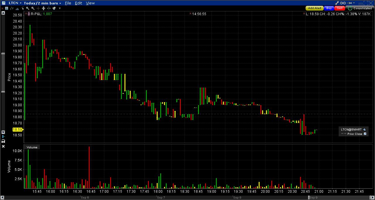Screen dimensions: 375x200
Task: Click the chain link grouping icon
Action: tap(343, 3)
